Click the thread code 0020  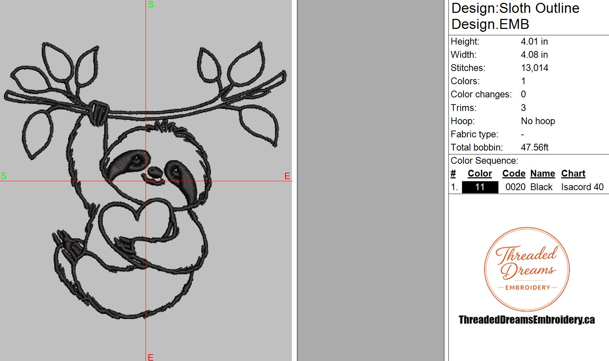coord(516,187)
